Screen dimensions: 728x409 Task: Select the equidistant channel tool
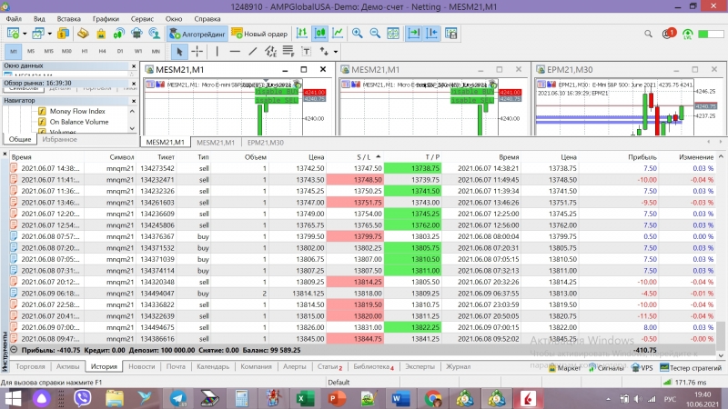[270, 52]
